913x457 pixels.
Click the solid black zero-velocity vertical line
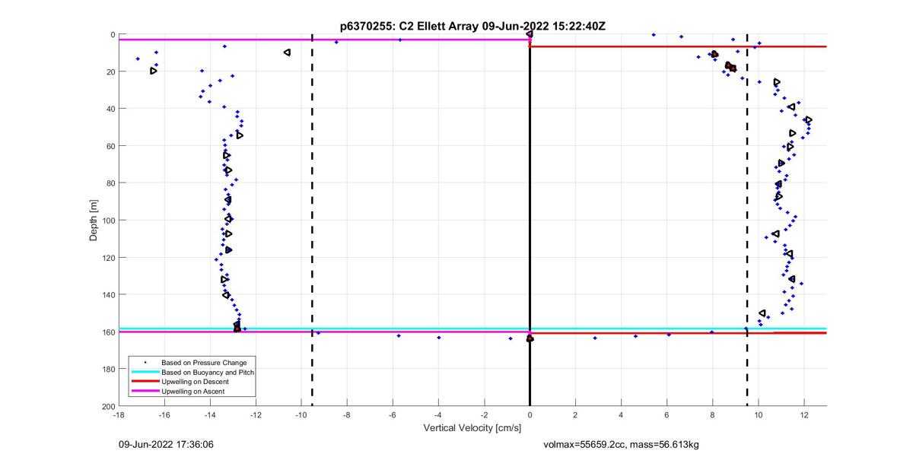point(530,221)
